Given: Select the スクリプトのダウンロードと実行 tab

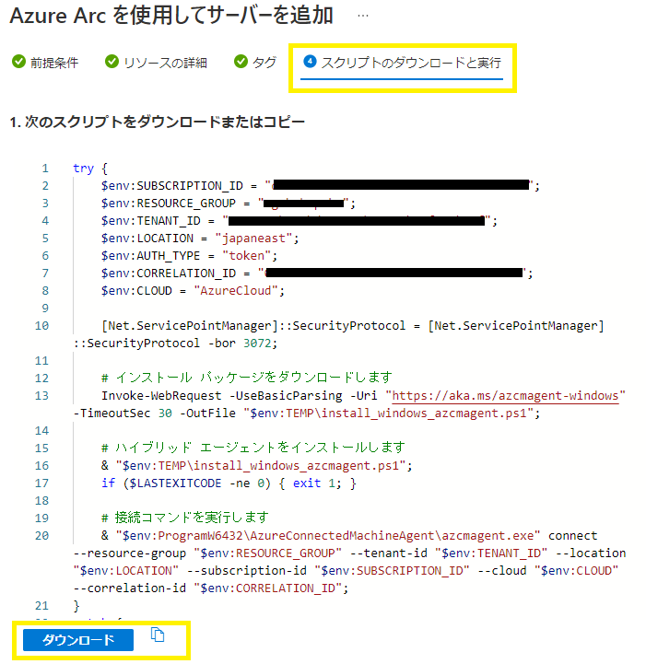Looking at the screenshot, I should 402,63.
